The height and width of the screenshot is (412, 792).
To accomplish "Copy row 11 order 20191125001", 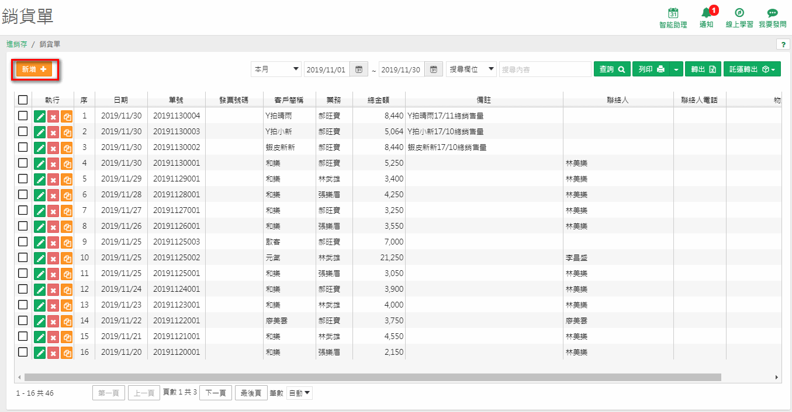I will coord(67,274).
